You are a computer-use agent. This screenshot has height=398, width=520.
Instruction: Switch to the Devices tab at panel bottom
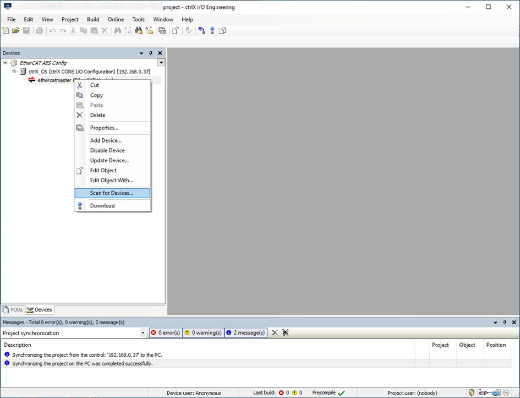coord(40,309)
